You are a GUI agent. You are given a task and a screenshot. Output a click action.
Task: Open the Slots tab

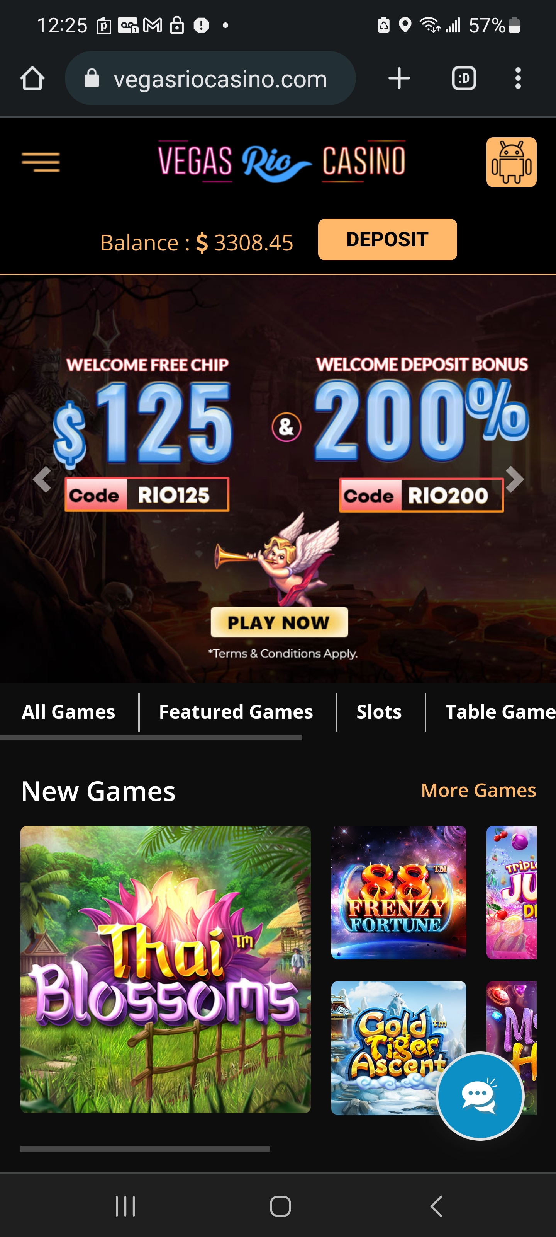(379, 712)
